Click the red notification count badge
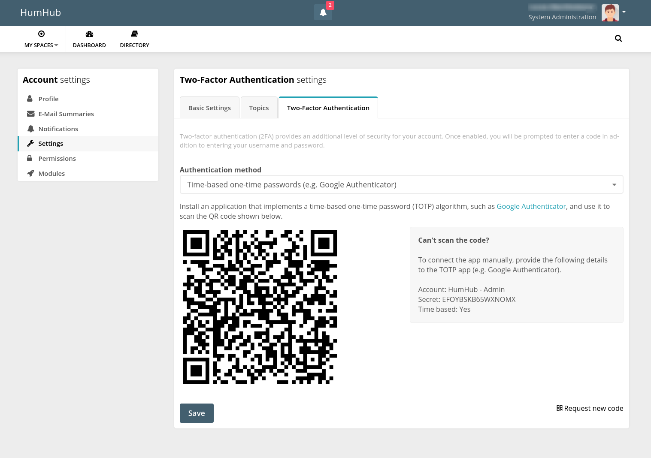 coord(330,5)
